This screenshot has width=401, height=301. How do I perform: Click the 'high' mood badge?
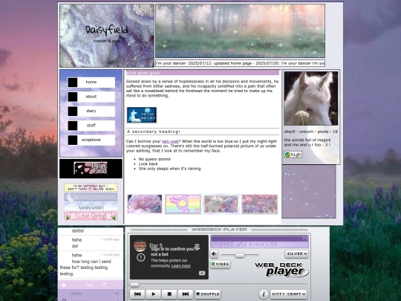tap(293, 155)
